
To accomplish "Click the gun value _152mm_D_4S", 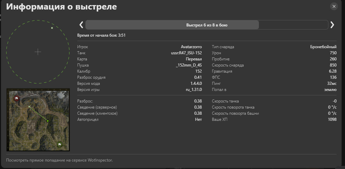I will coord(189,65).
